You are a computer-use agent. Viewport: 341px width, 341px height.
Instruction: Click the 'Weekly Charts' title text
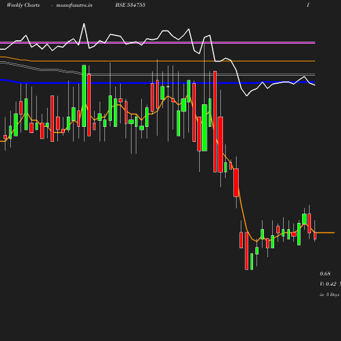(23, 5)
